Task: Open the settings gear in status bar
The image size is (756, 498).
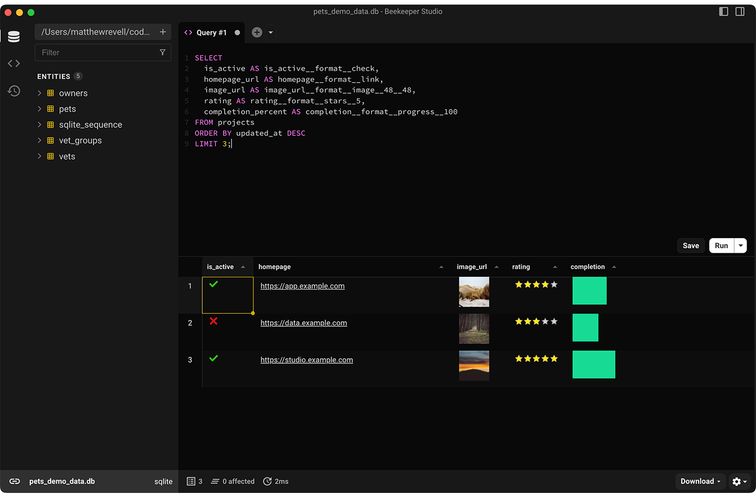Action: 737,481
